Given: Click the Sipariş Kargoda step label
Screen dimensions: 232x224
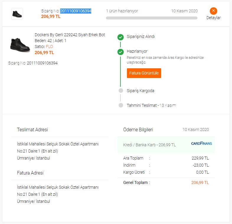Looking at the screenshot, I should point(140,91).
